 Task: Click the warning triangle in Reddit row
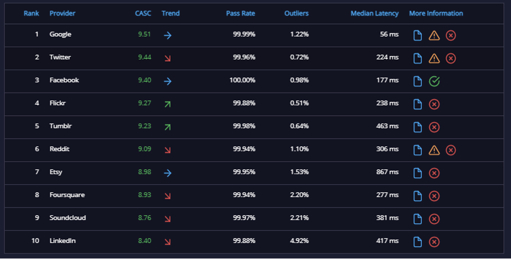click(x=434, y=150)
